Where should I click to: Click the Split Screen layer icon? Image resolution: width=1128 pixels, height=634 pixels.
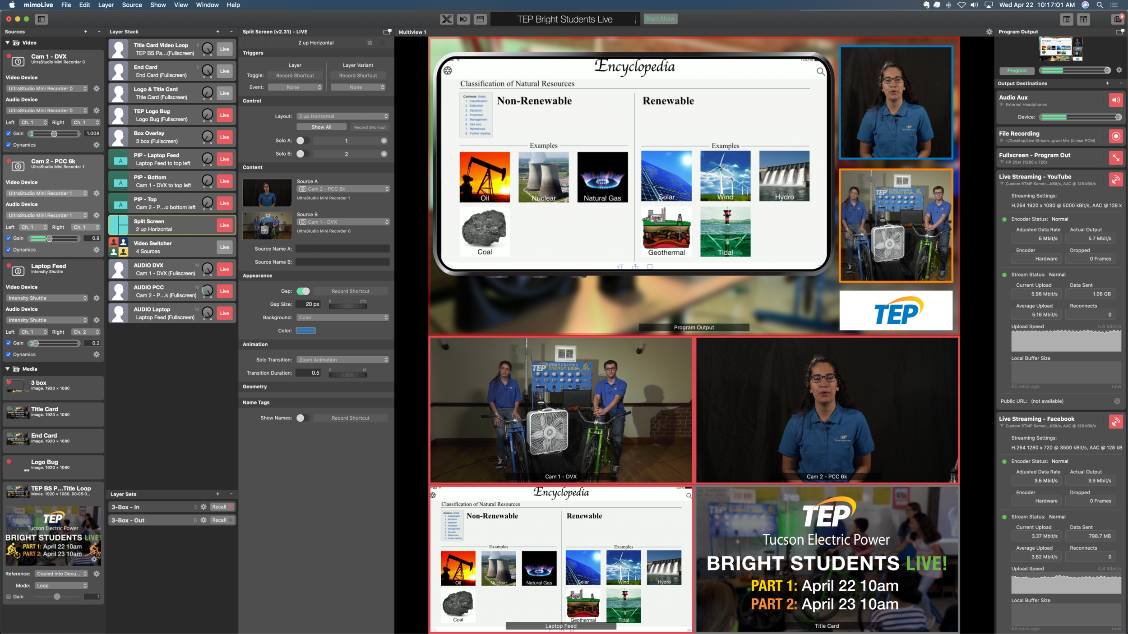coord(119,225)
